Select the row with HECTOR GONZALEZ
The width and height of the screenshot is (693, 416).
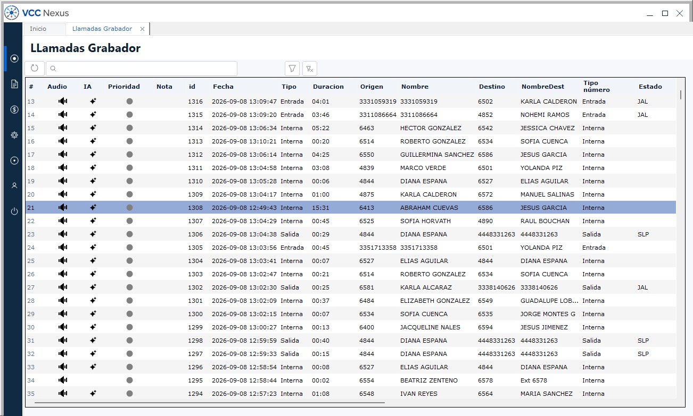pos(351,128)
